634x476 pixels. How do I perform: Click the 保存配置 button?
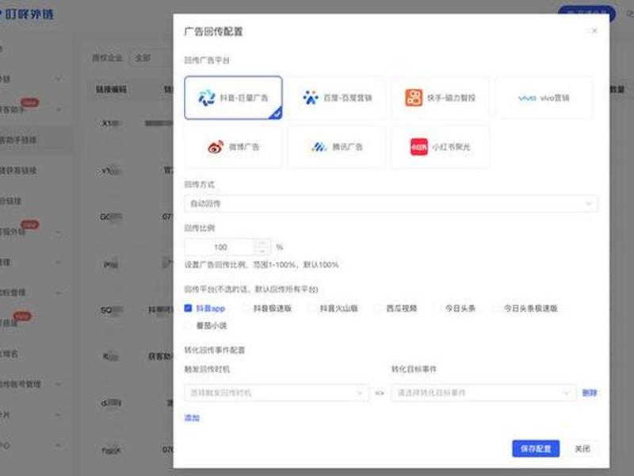[x=536, y=448]
